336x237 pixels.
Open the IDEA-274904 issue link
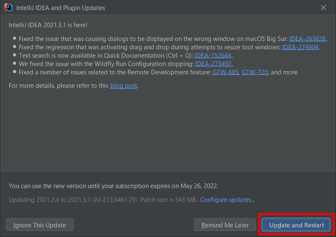point(300,47)
